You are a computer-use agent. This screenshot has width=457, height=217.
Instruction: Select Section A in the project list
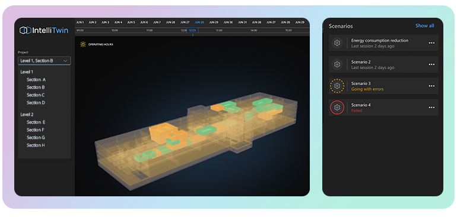coord(36,80)
